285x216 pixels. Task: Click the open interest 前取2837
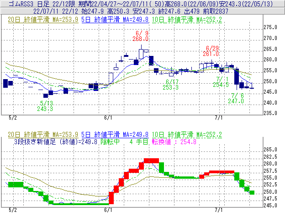216,11
